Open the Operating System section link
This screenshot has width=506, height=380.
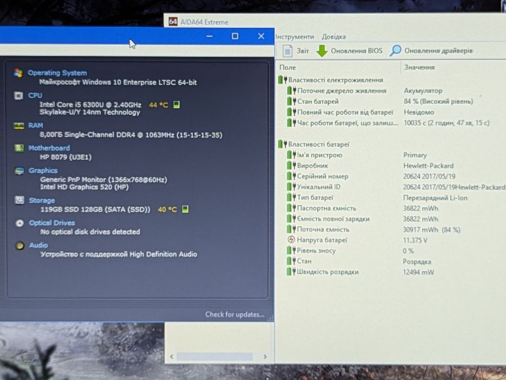click(57, 73)
